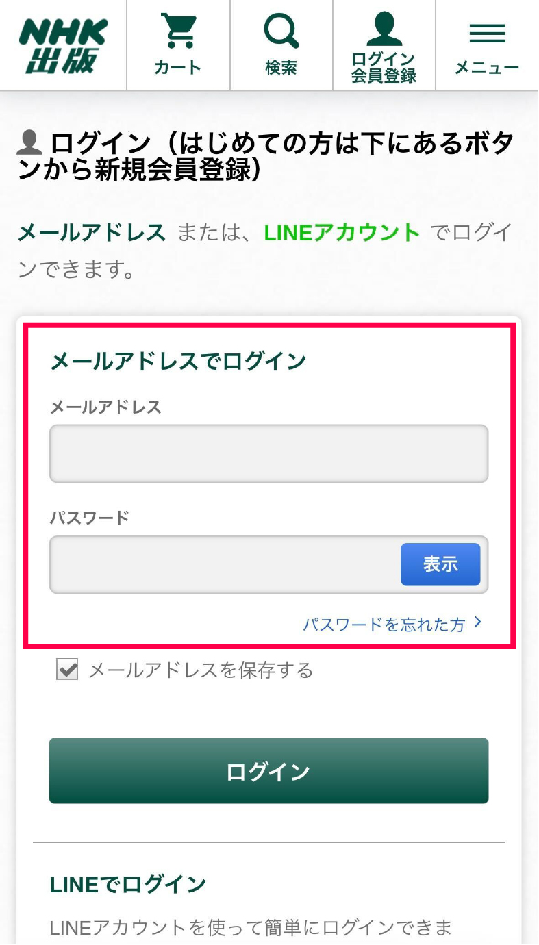
Task: Click the blue 表示 button to show password
Action: 442,564
